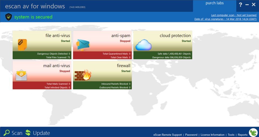Screen dimensions: 259x137
Task: Click Safe data 1,408,408,461 Objects text
Action: (174, 54)
